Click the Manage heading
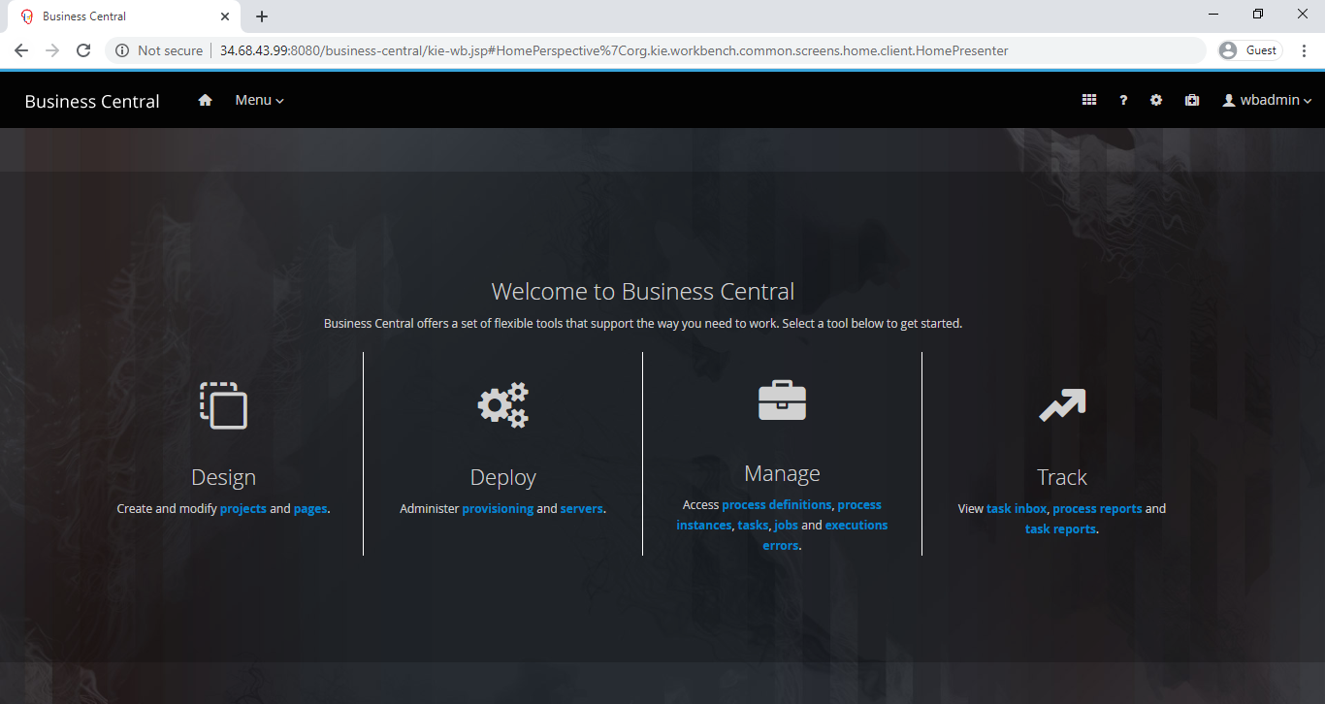This screenshot has height=704, width=1325. tap(783, 473)
